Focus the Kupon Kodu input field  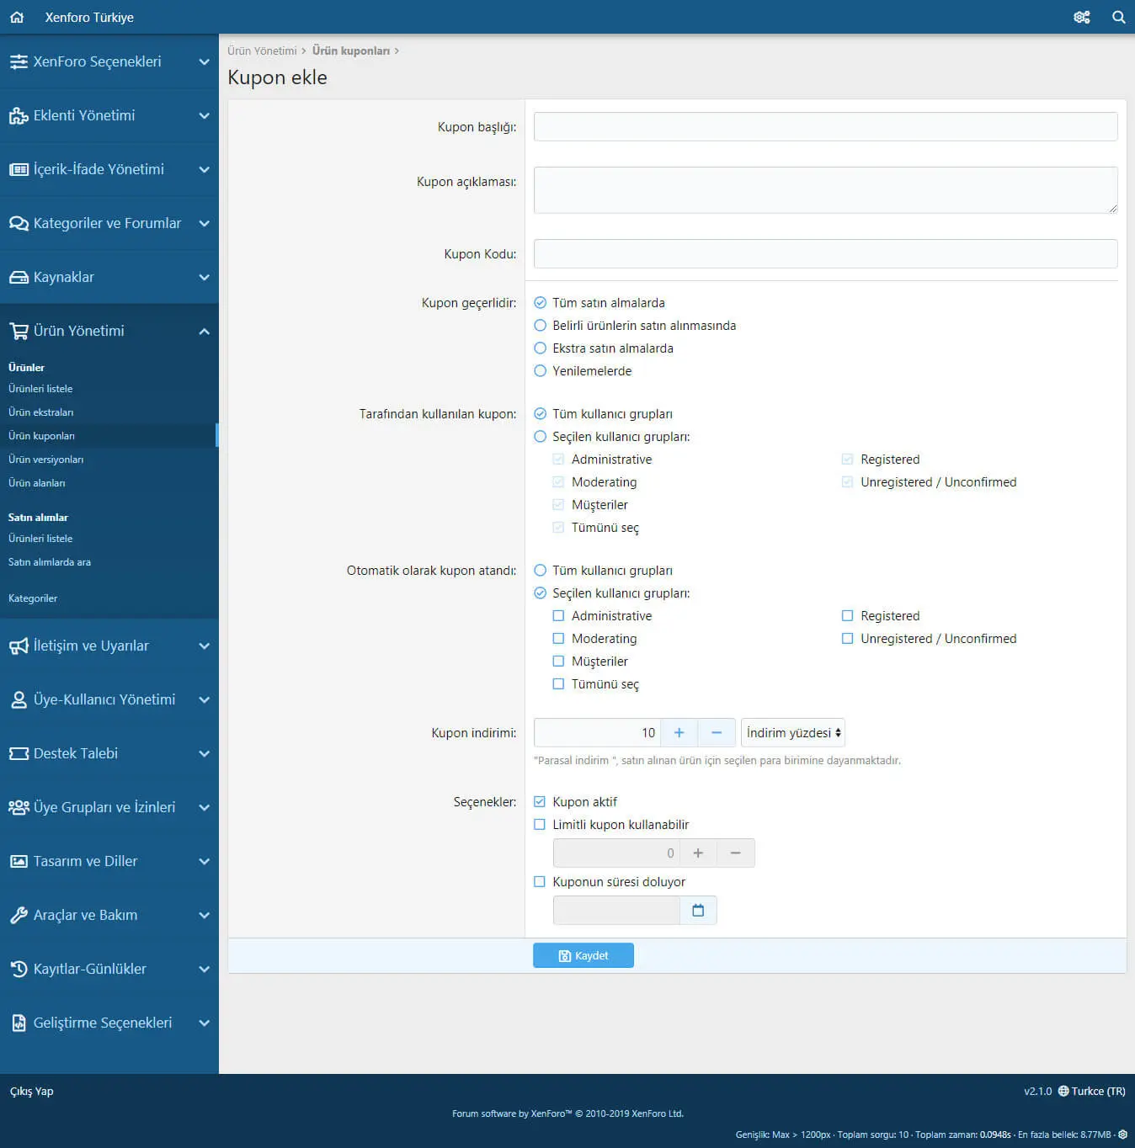(x=826, y=254)
